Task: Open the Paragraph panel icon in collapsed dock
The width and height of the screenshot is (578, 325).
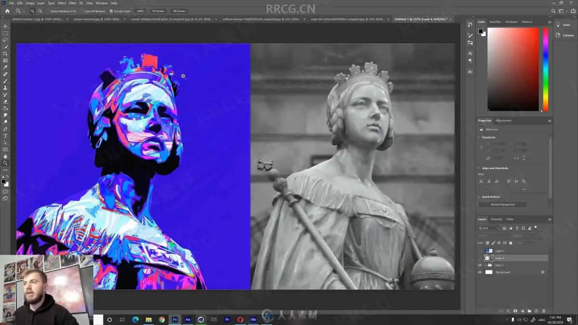Action: 470,61
